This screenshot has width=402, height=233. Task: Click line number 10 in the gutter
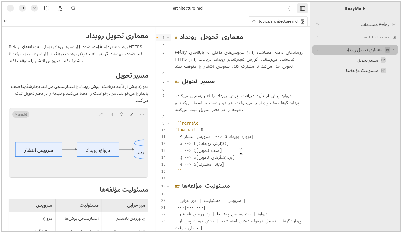(163, 130)
